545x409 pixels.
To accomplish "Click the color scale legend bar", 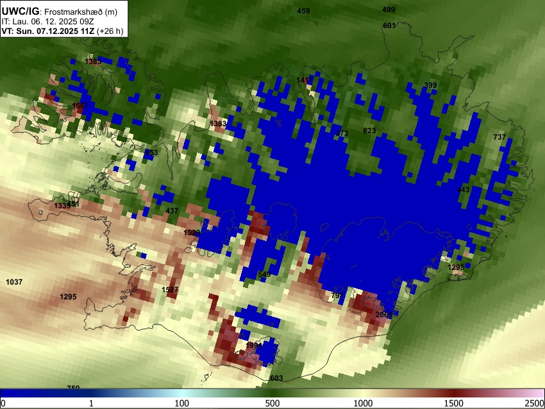I will tap(272, 393).
